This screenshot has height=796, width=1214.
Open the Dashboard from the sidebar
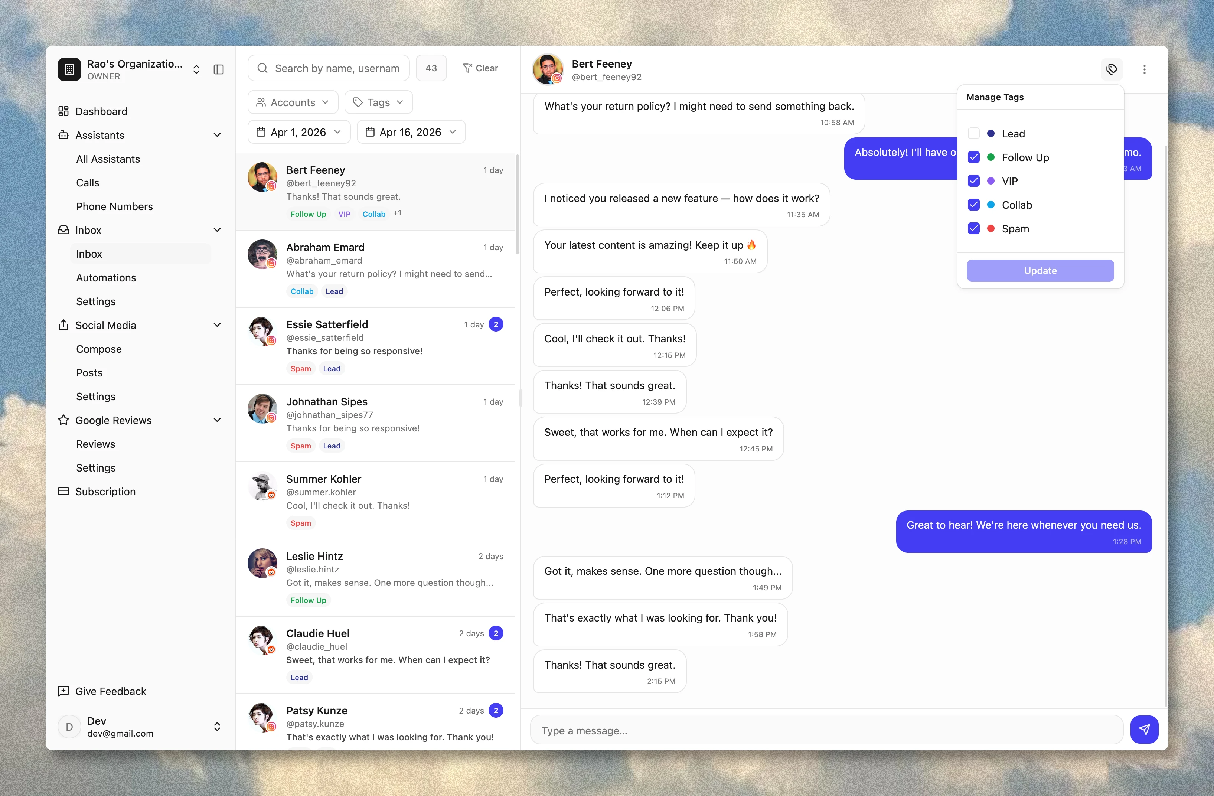[101, 111]
